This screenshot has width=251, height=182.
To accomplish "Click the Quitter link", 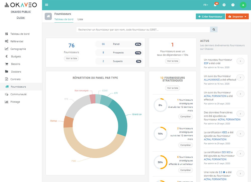I will [21, 18].
